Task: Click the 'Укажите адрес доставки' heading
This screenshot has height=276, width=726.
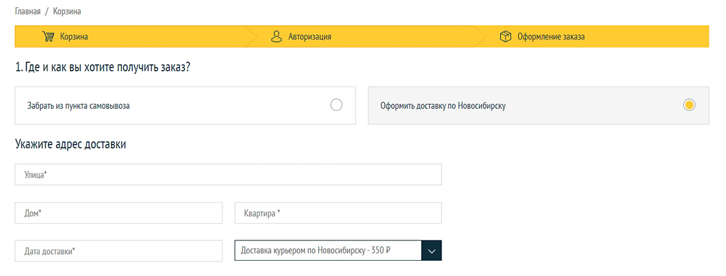Action: point(70,144)
